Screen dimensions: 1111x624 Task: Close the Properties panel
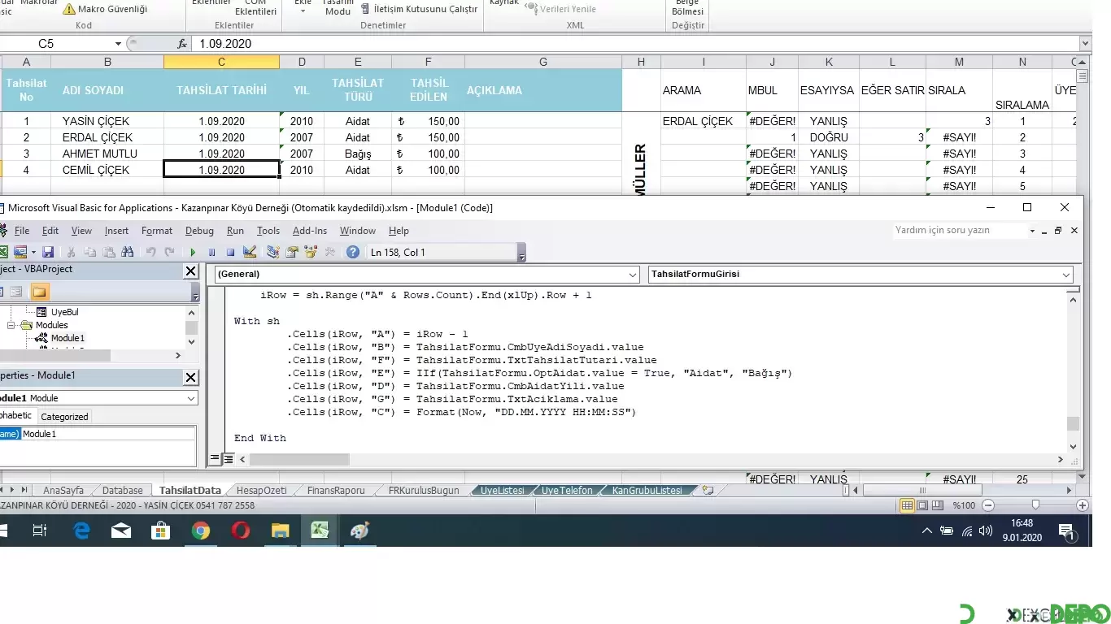pos(190,377)
